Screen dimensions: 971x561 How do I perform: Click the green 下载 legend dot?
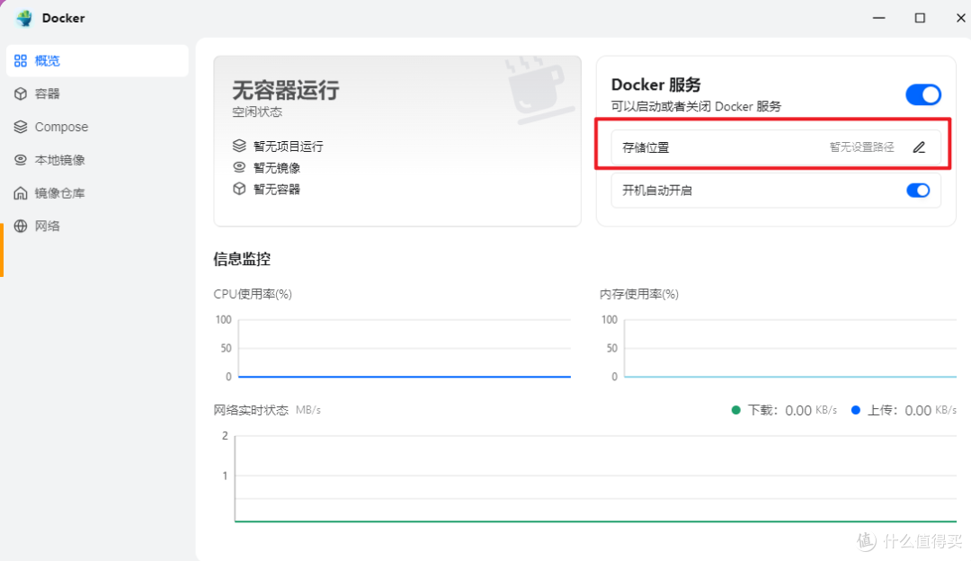point(735,410)
